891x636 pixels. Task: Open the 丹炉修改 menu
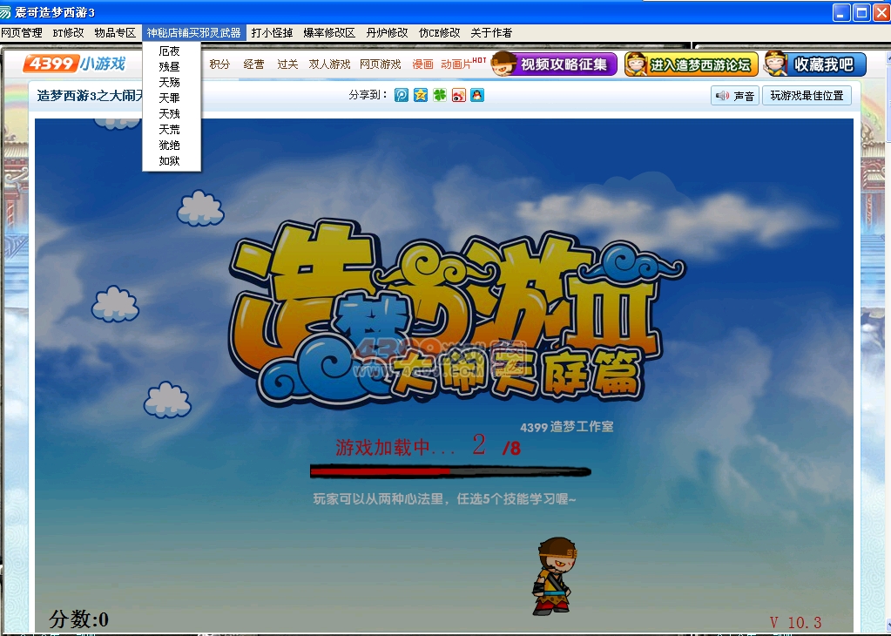[387, 33]
